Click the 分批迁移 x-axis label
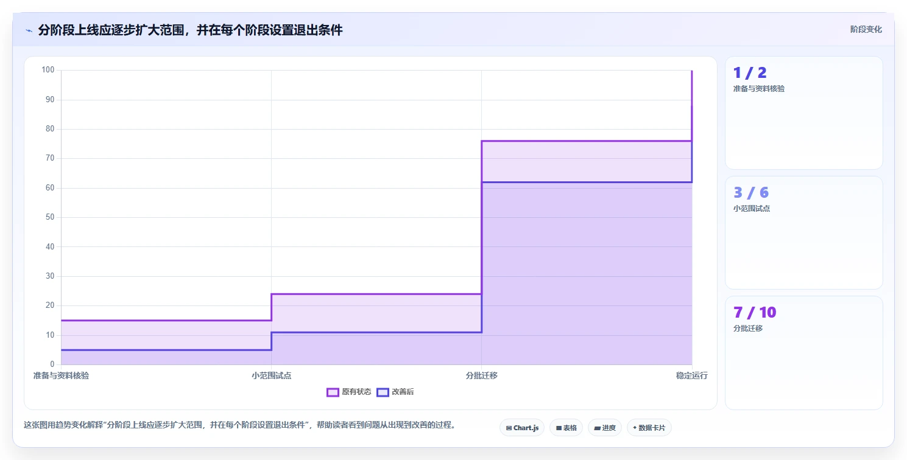 (481, 375)
